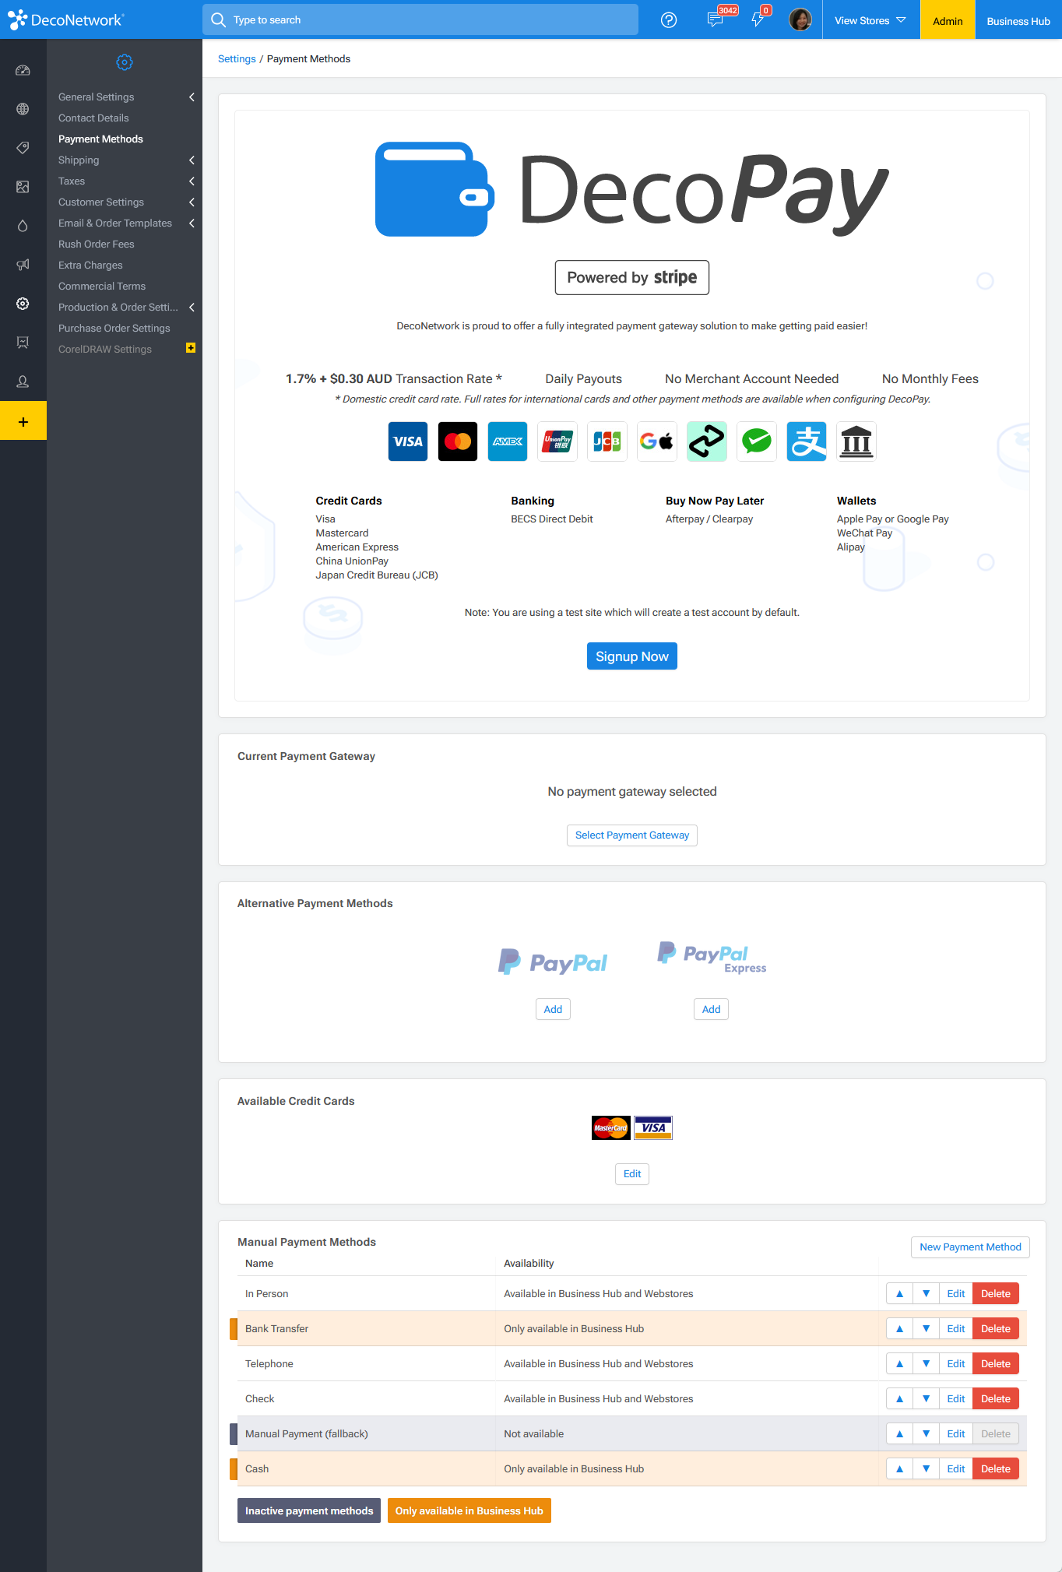Click Select Payment Gateway button
1062x1572 pixels.
coord(632,835)
